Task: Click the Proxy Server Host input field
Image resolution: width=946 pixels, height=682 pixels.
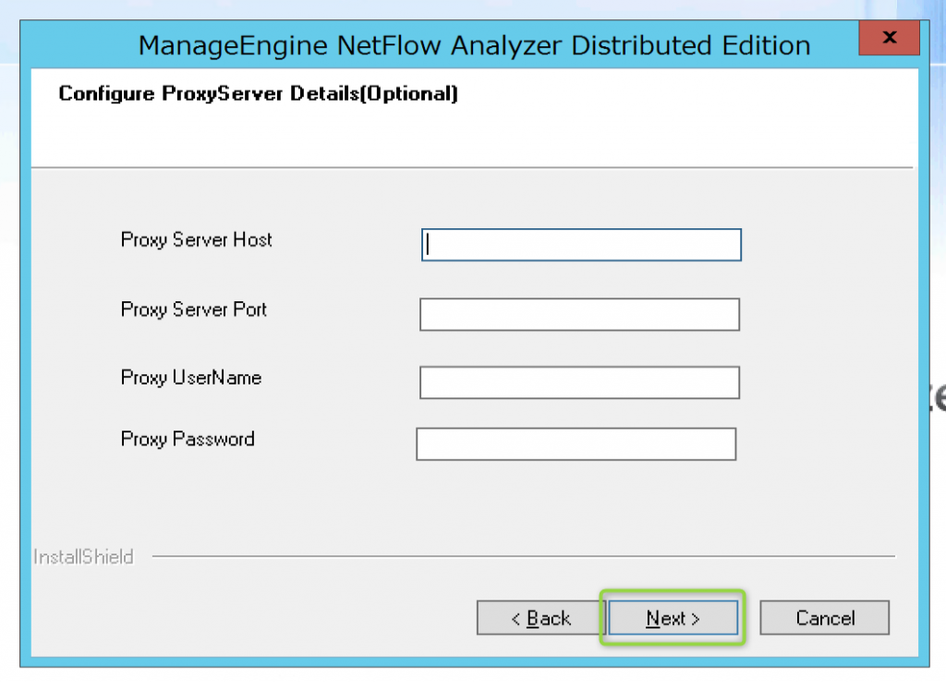Action: point(580,244)
